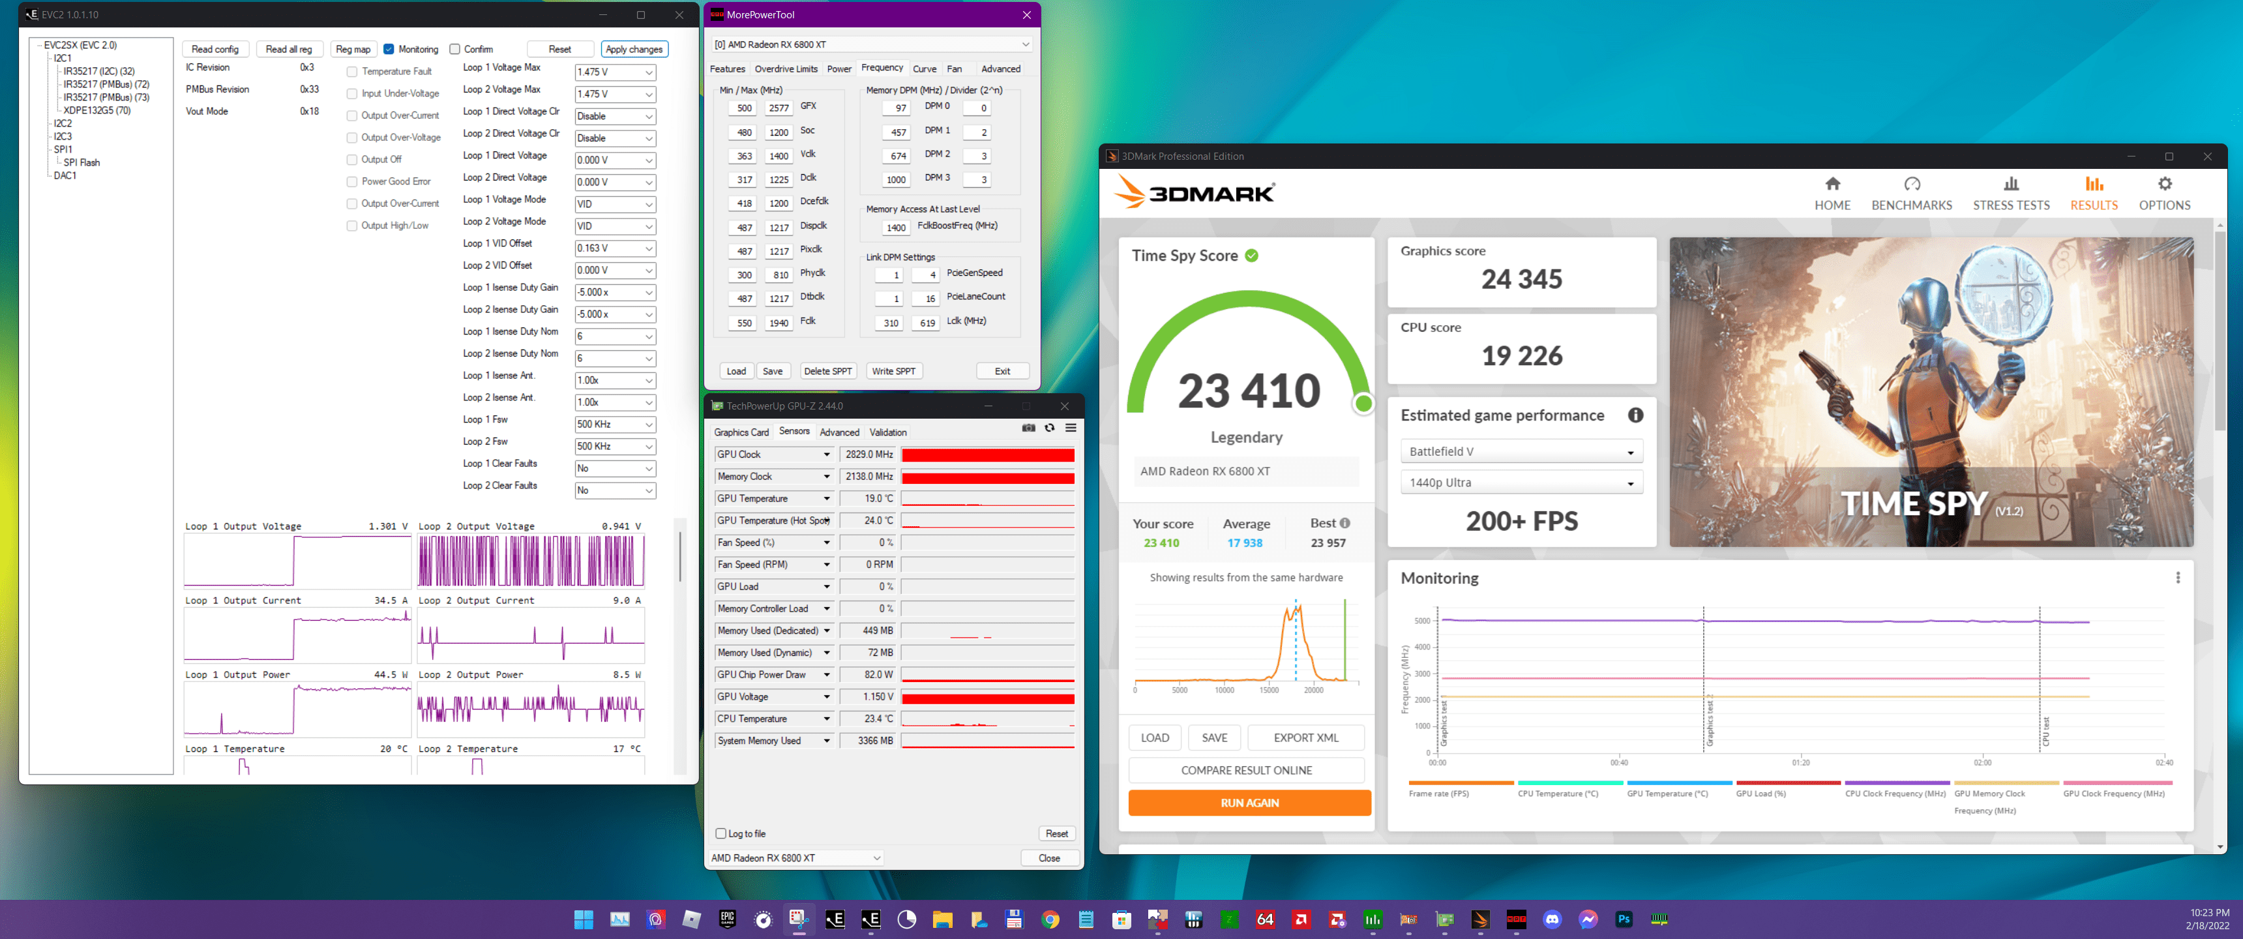Switch to Graphics Card tab in GPU-Z

pos(741,432)
